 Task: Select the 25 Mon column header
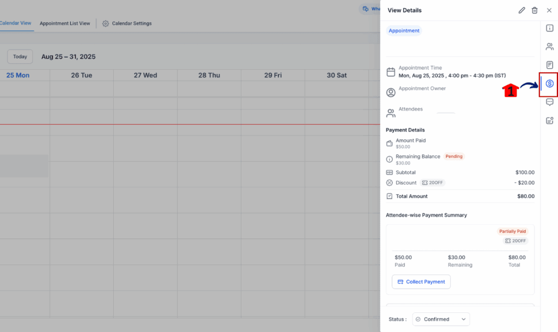18,75
